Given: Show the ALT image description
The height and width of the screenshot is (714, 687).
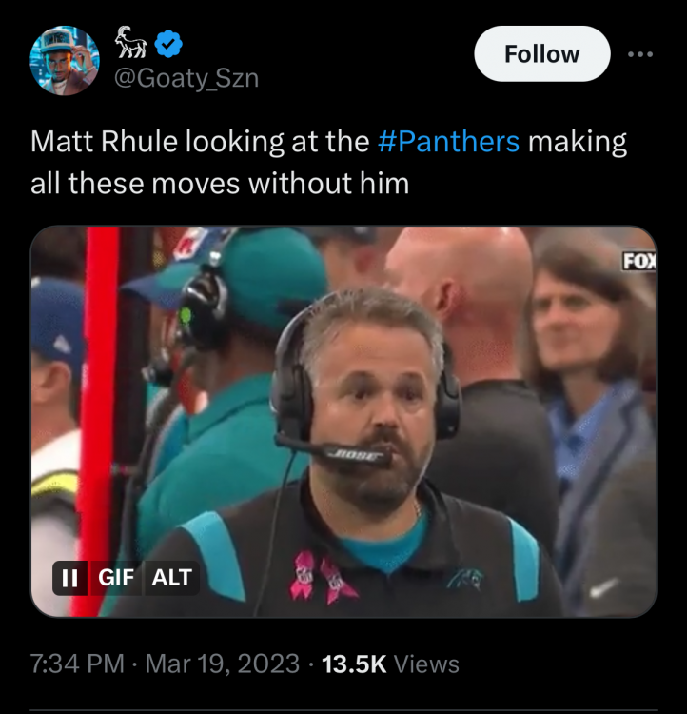Looking at the screenshot, I should [171, 577].
